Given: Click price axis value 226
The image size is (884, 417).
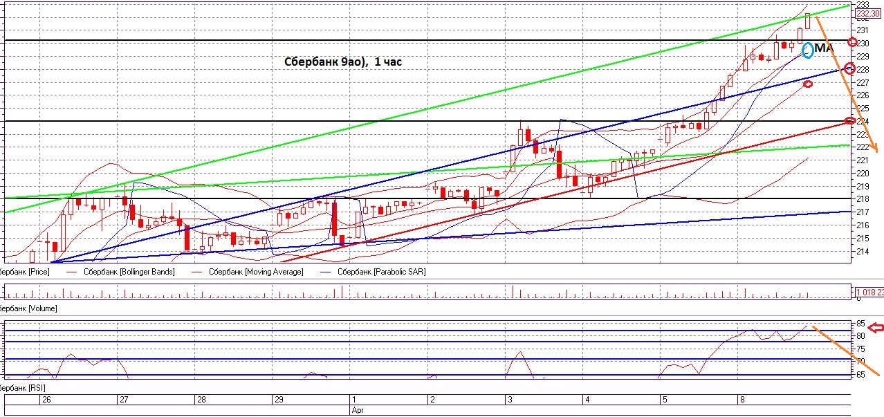Looking at the screenshot, I should 863,95.
